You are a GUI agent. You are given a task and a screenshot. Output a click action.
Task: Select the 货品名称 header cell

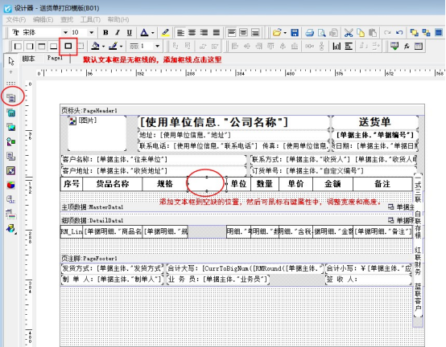click(113, 184)
